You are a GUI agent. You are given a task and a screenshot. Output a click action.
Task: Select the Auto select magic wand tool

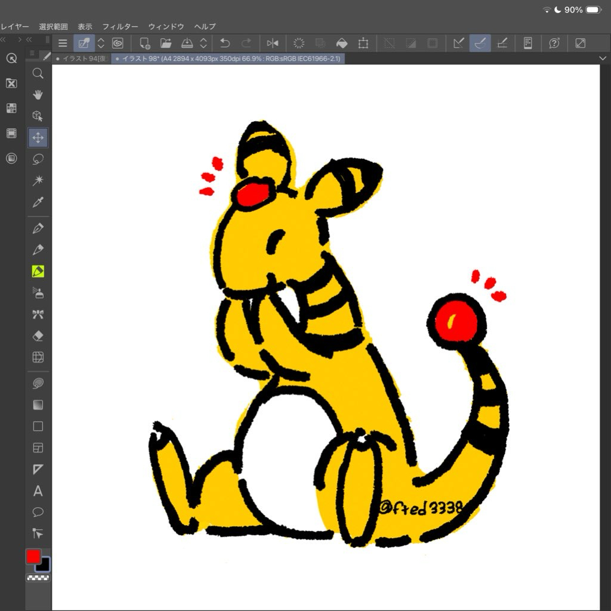coord(38,181)
